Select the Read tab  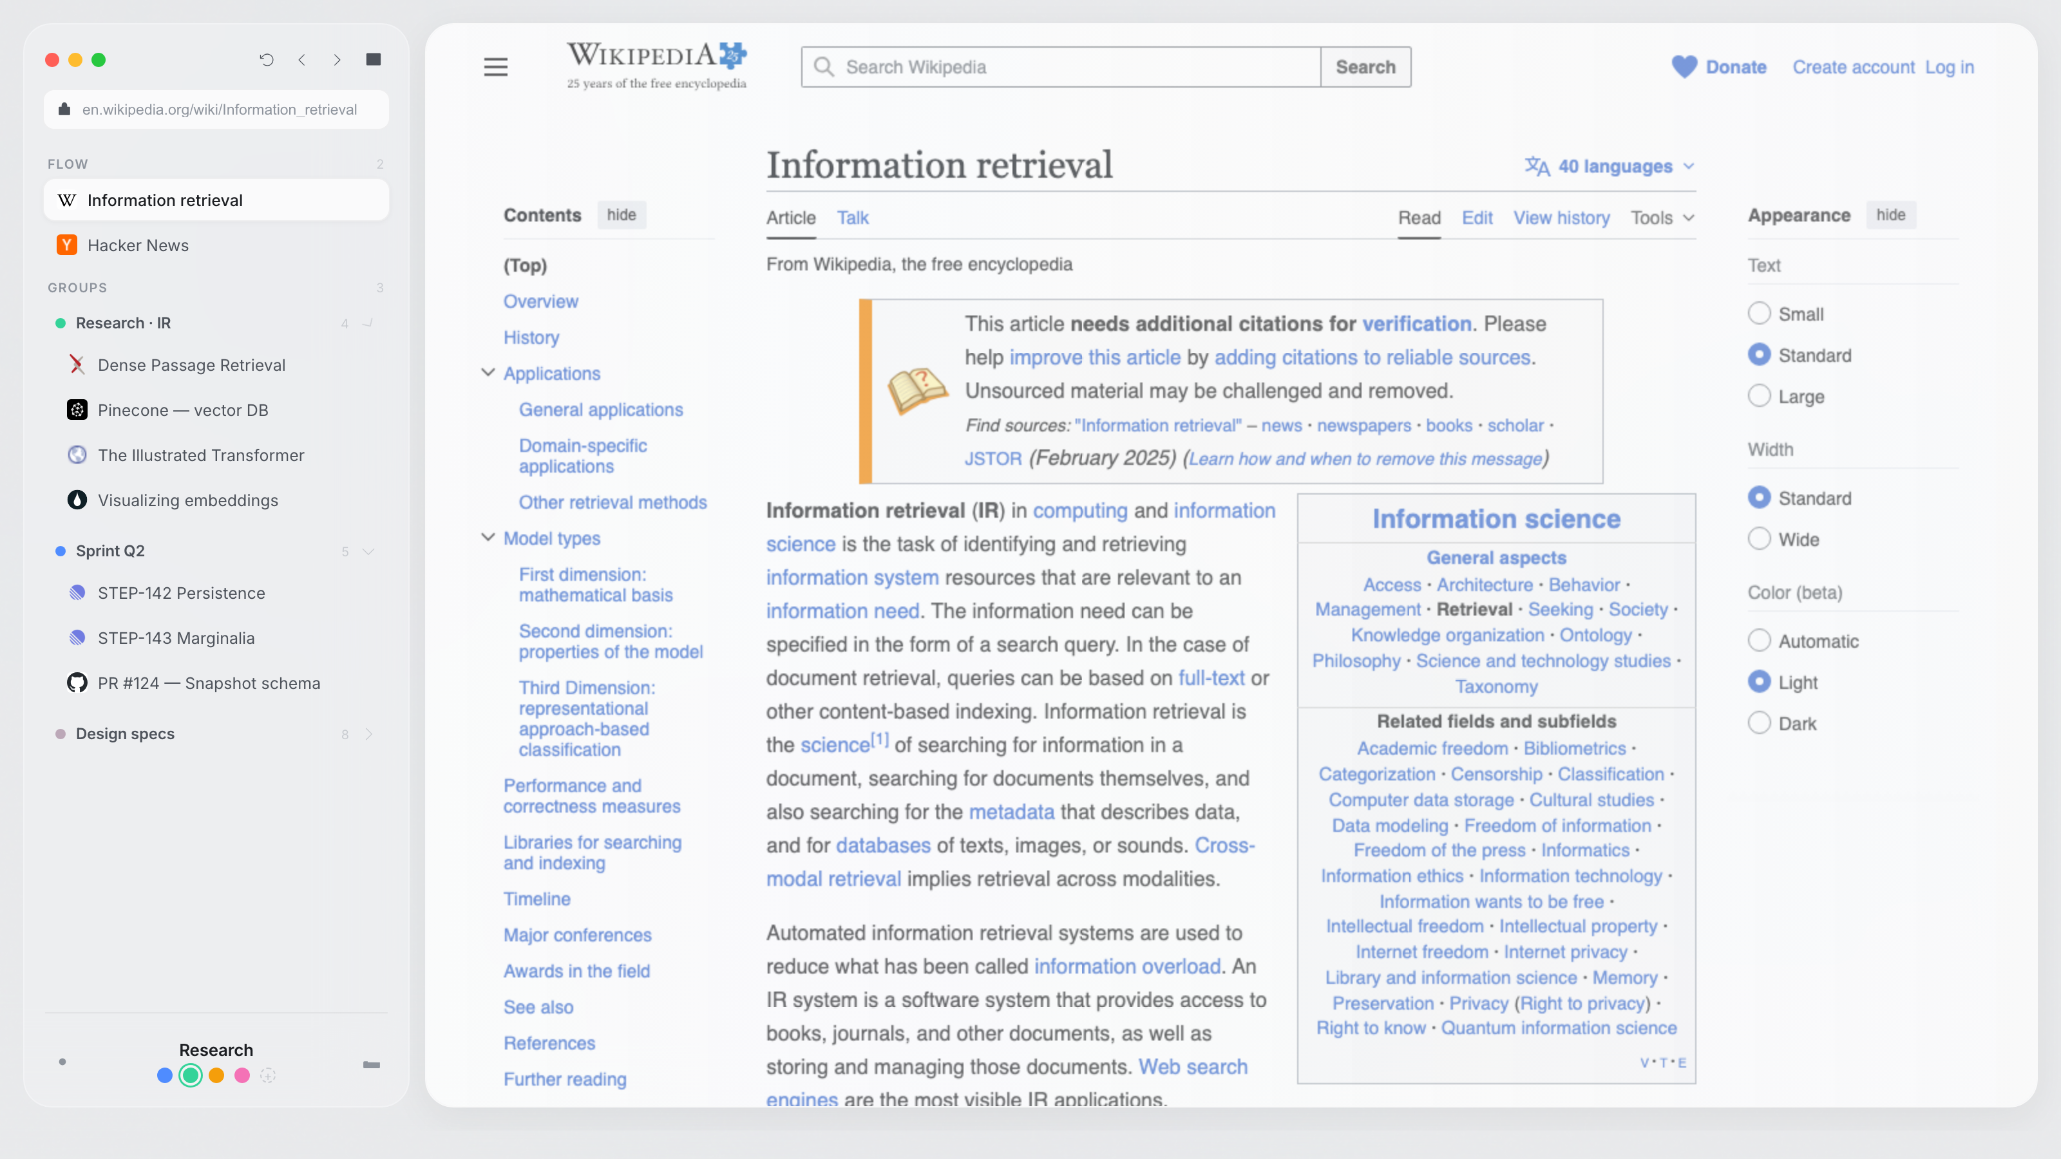tap(1418, 218)
